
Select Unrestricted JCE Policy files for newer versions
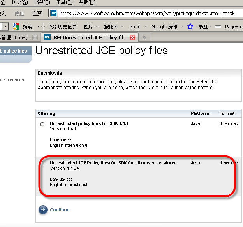coord(42,164)
